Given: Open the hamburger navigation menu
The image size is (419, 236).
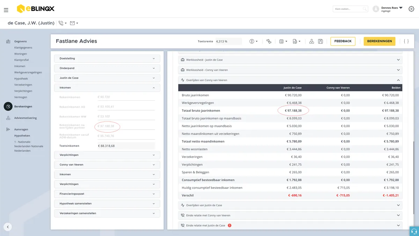Looking at the screenshot, I should click(x=6, y=10).
